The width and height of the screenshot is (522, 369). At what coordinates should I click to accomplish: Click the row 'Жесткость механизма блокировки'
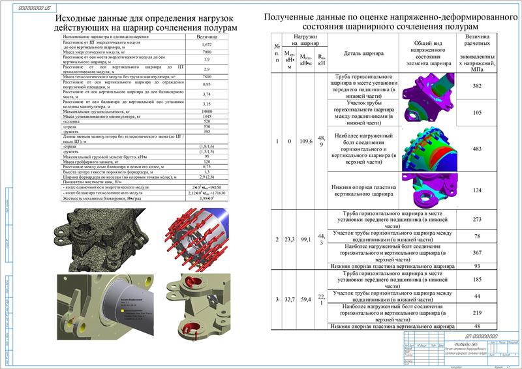click(144, 198)
